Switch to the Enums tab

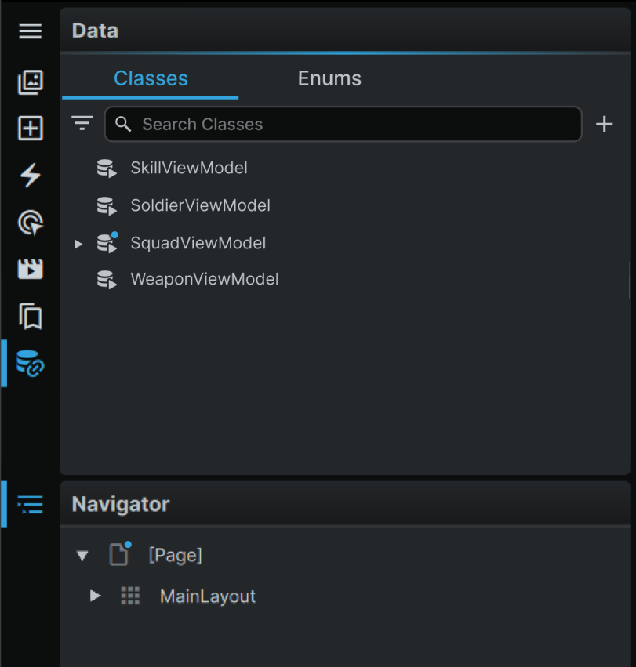(329, 78)
